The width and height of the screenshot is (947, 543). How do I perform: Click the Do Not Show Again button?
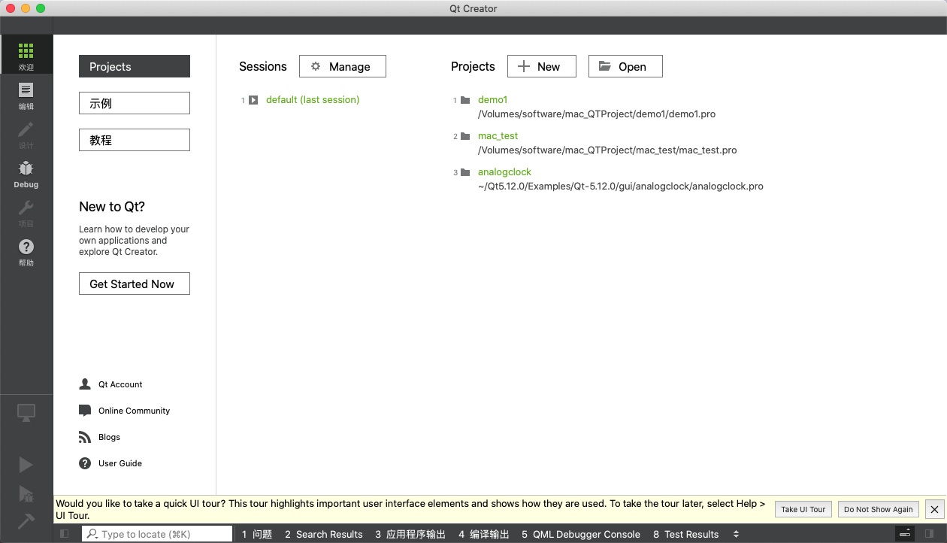click(879, 509)
